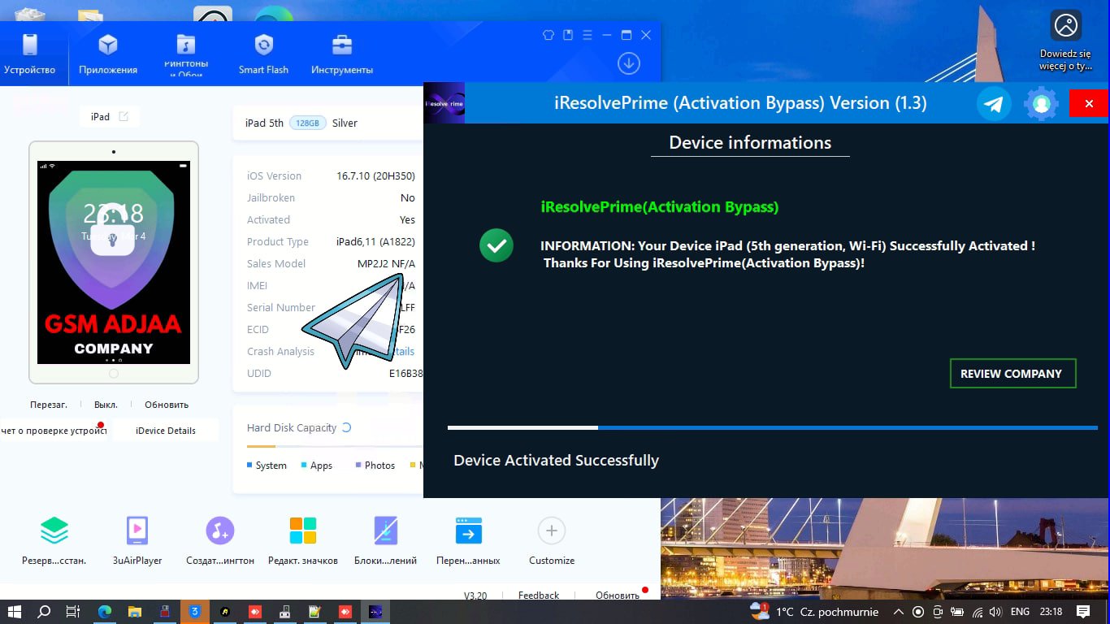Open the Windows Start menu
The height and width of the screenshot is (624, 1110).
(15, 612)
